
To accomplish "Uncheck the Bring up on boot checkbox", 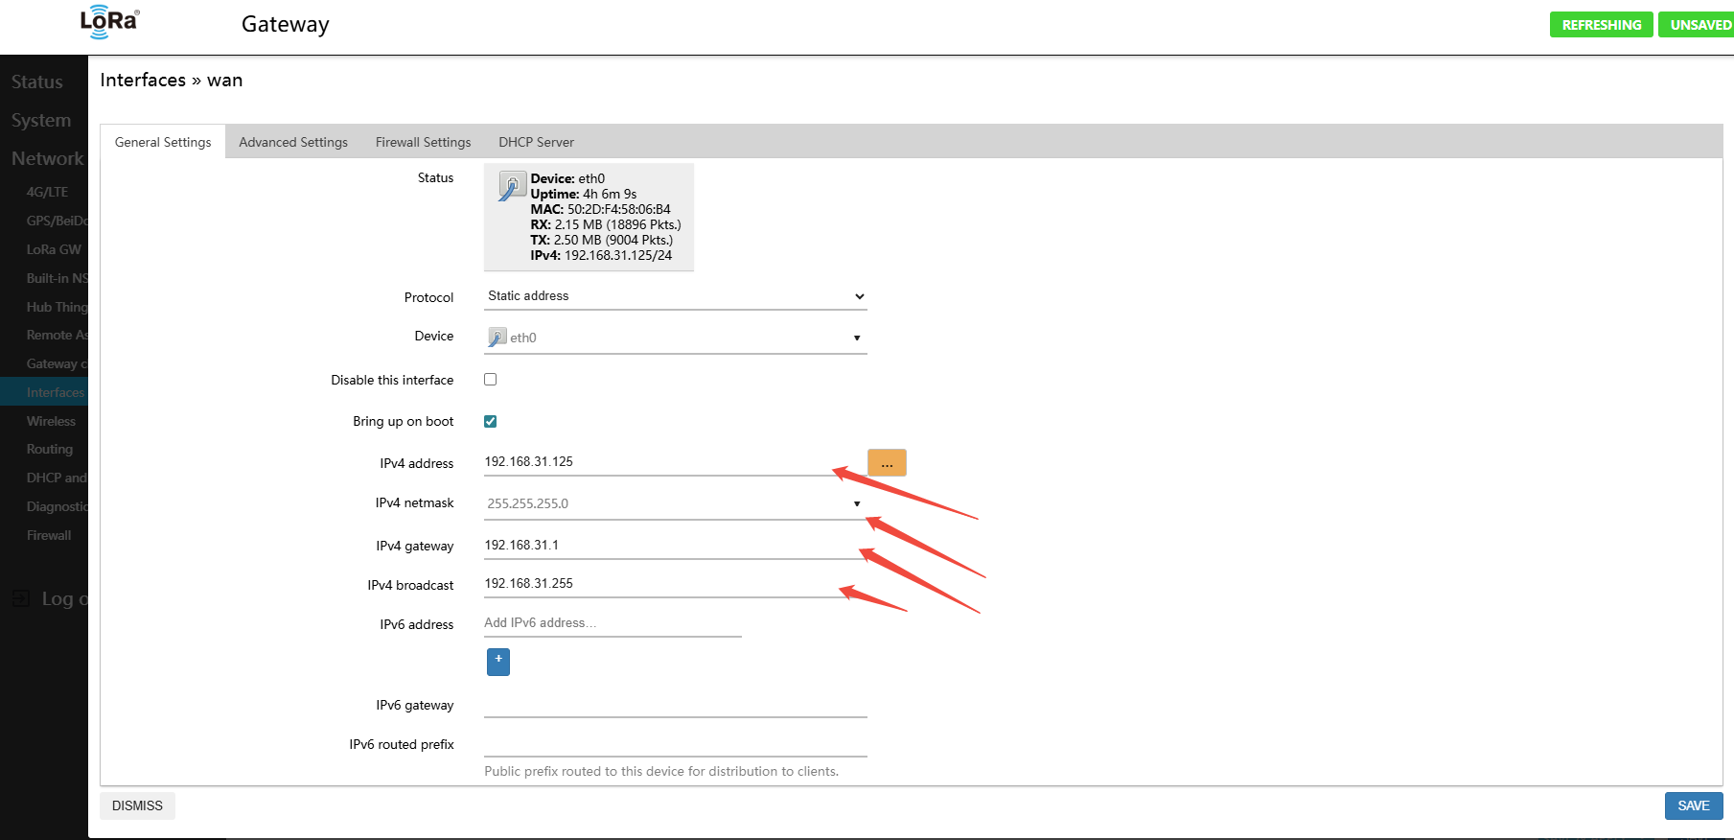I will (x=491, y=421).
